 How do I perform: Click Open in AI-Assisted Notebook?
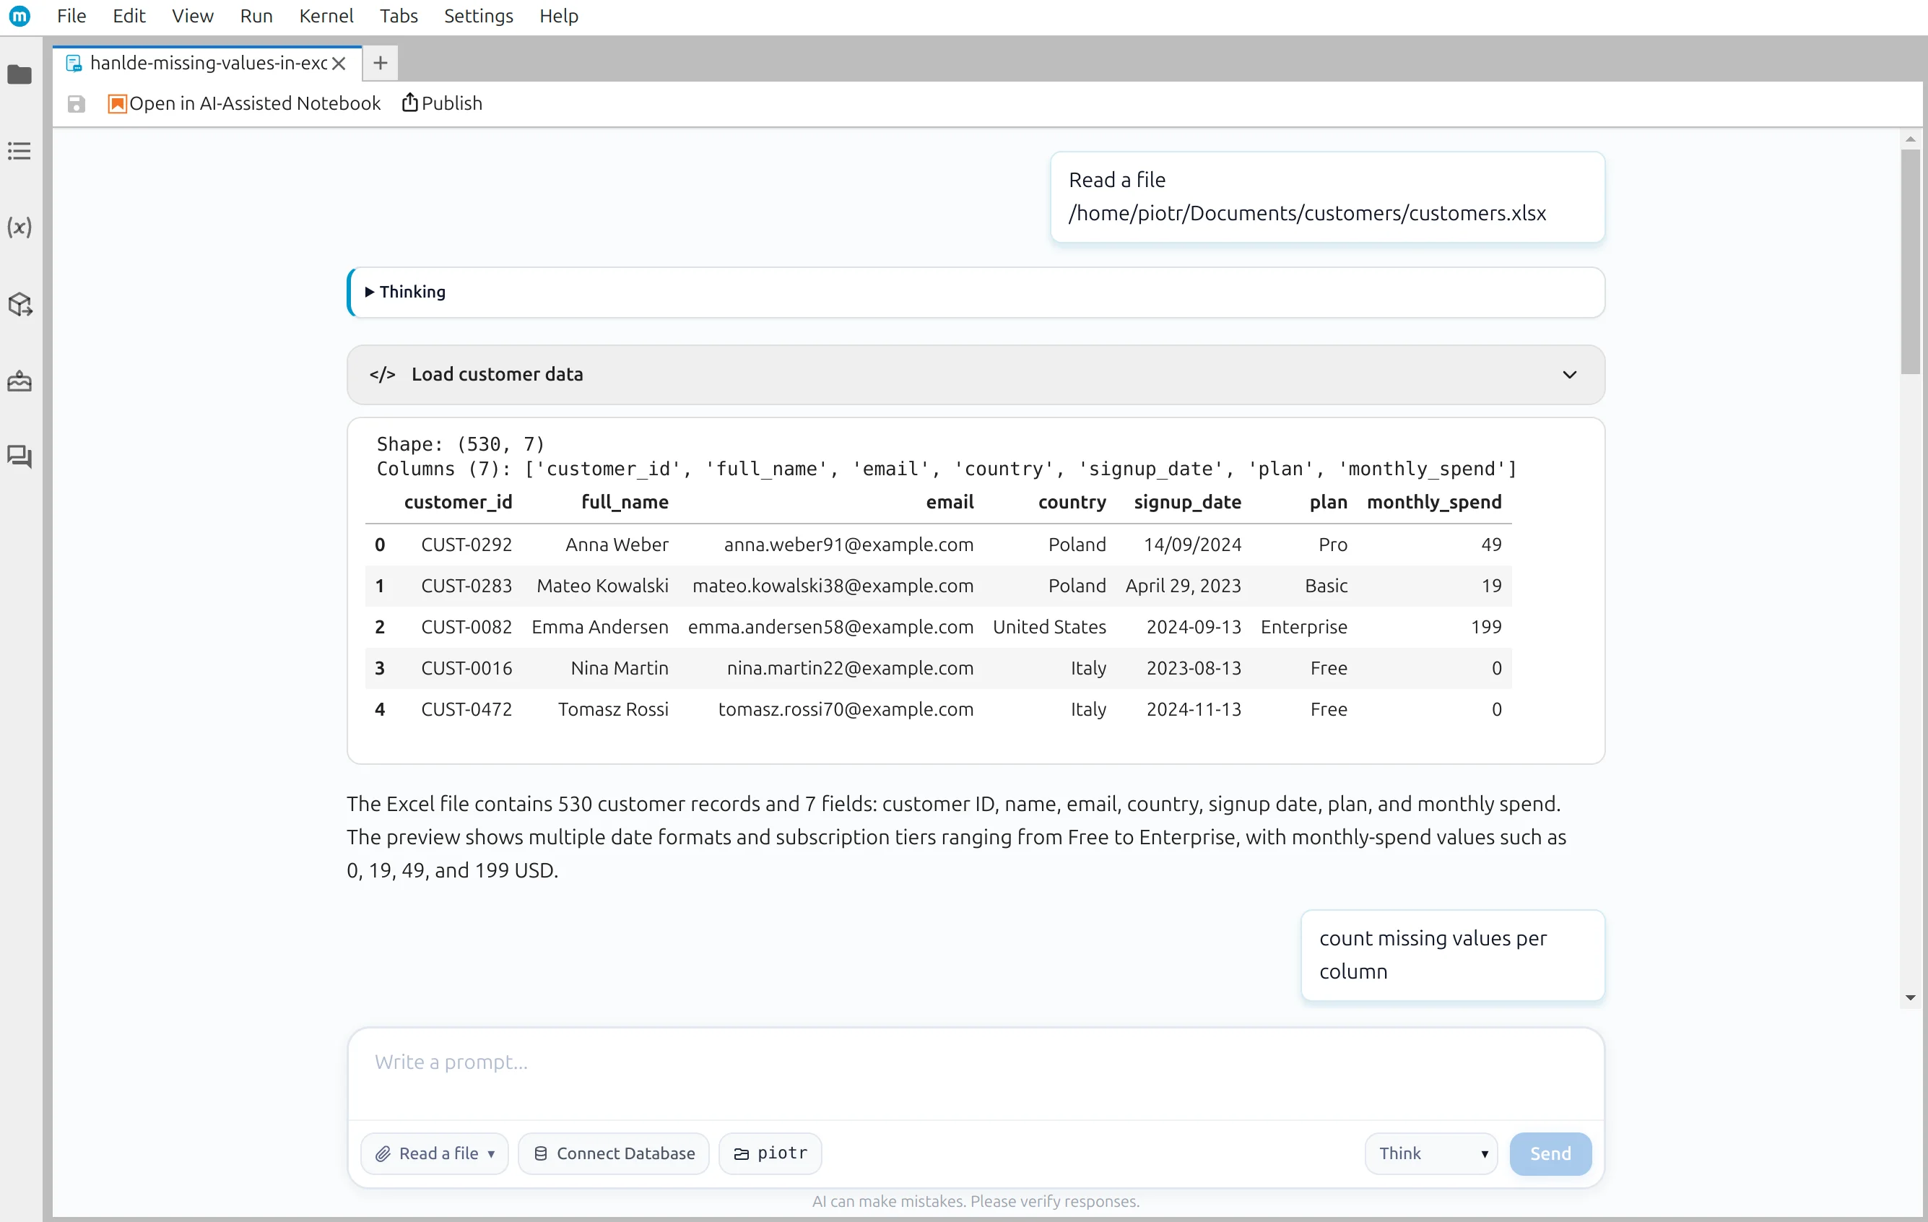click(x=244, y=103)
